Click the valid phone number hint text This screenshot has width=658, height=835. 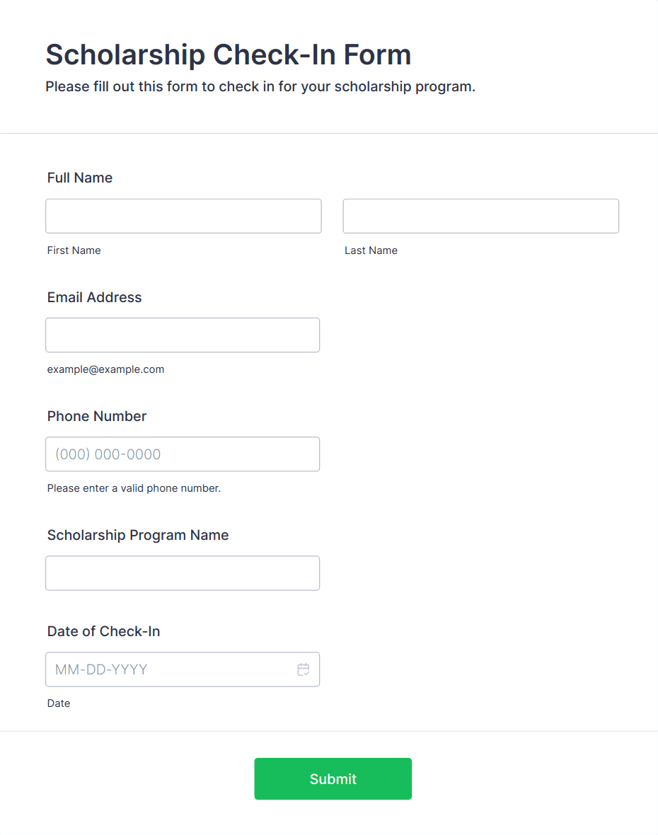coord(134,488)
